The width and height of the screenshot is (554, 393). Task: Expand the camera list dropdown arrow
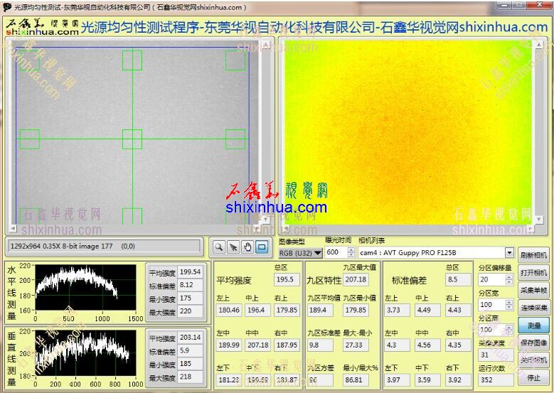(x=509, y=252)
